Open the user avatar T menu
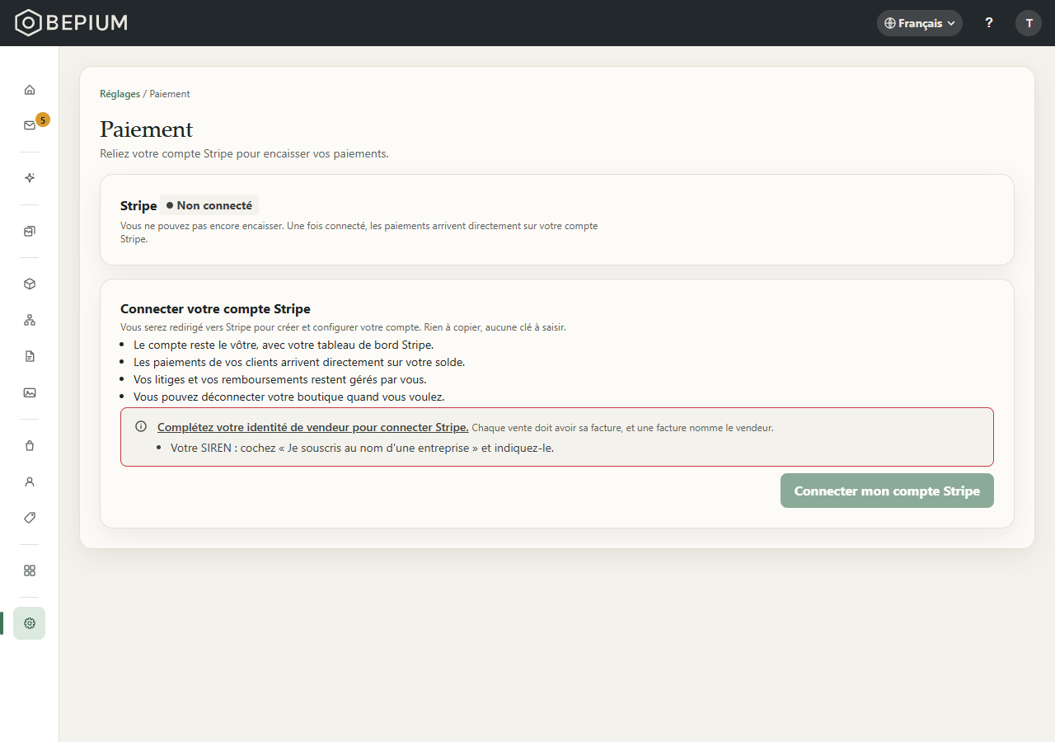1055x742 pixels. coord(1029,23)
